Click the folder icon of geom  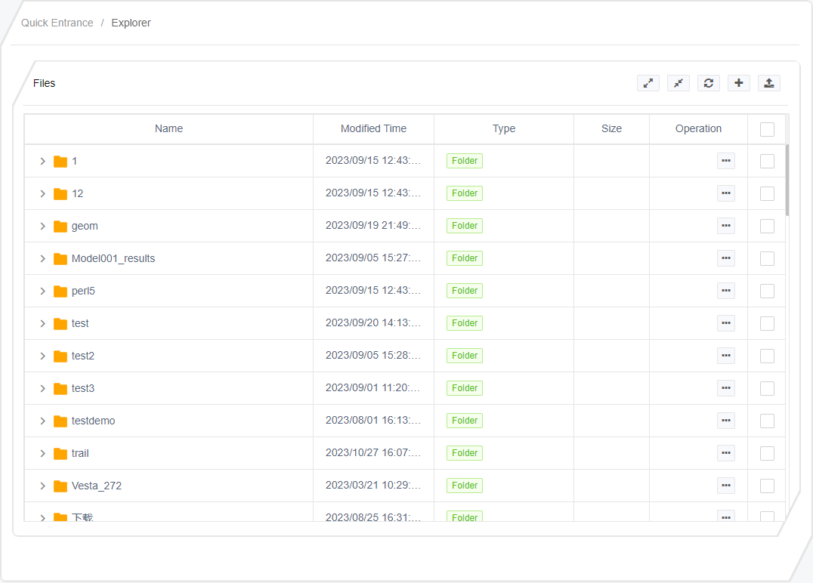60,226
